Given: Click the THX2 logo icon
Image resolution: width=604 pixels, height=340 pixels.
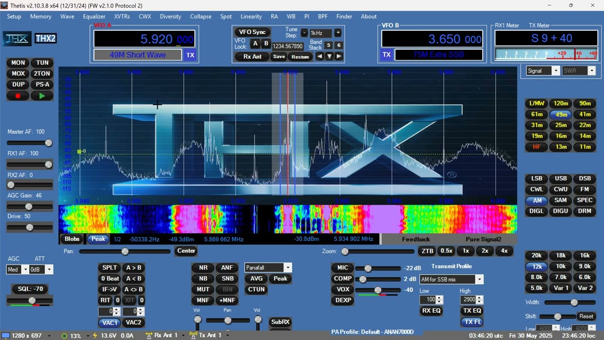Looking at the screenshot, I should [x=46, y=39].
